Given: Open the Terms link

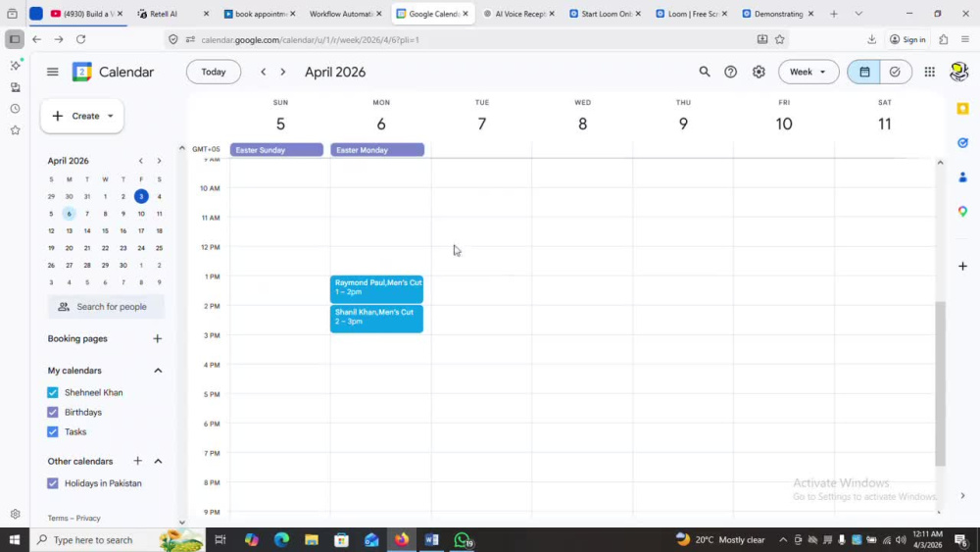Looking at the screenshot, I should pos(58,519).
